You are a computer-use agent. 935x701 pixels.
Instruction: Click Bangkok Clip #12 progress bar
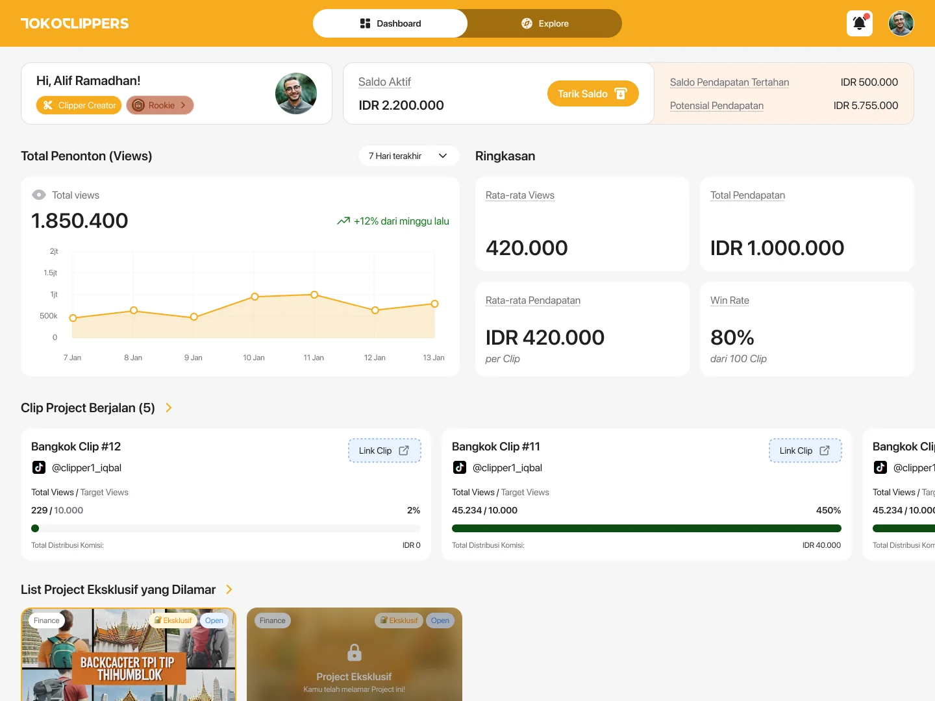[x=226, y=528]
